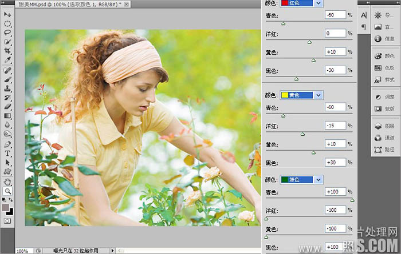Select the Move tool
The width and height of the screenshot is (401, 254).
point(7,14)
